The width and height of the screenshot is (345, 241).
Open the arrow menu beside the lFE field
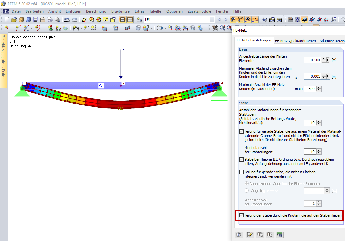tap(328, 60)
